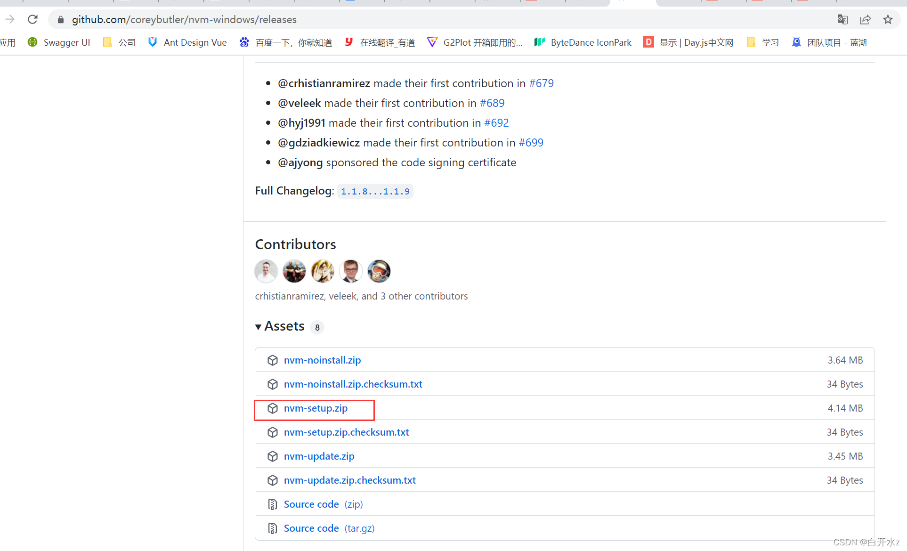The width and height of the screenshot is (907, 551).
Task: Click the first contributor avatar
Action: [x=266, y=271]
